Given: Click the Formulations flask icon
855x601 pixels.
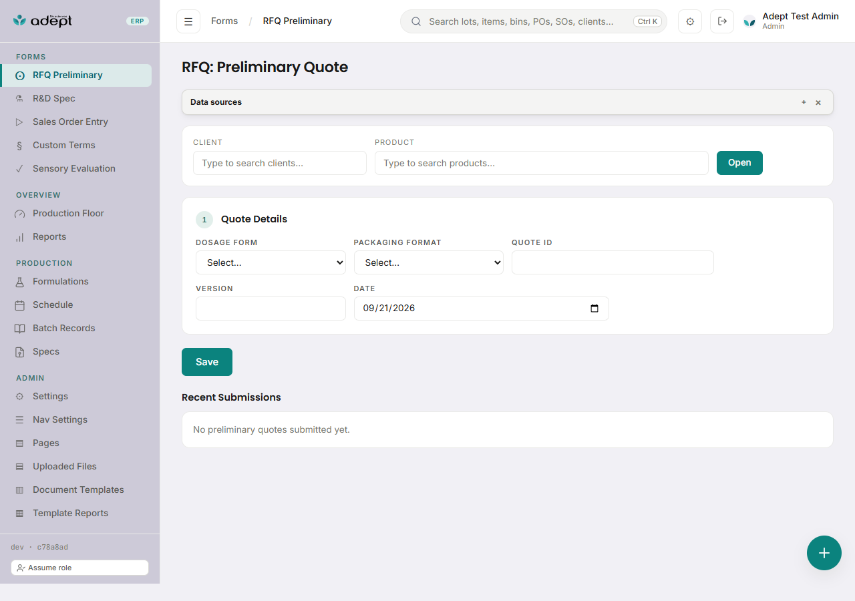Looking at the screenshot, I should [20, 282].
